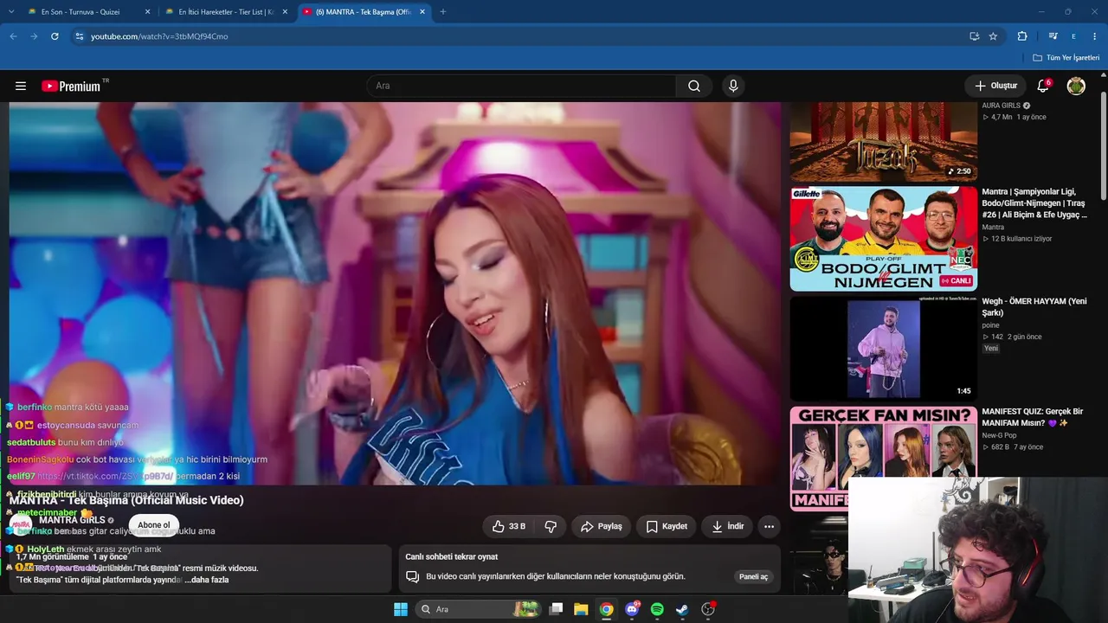
Task: Reload the page in Chrome
Action: click(55, 36)
